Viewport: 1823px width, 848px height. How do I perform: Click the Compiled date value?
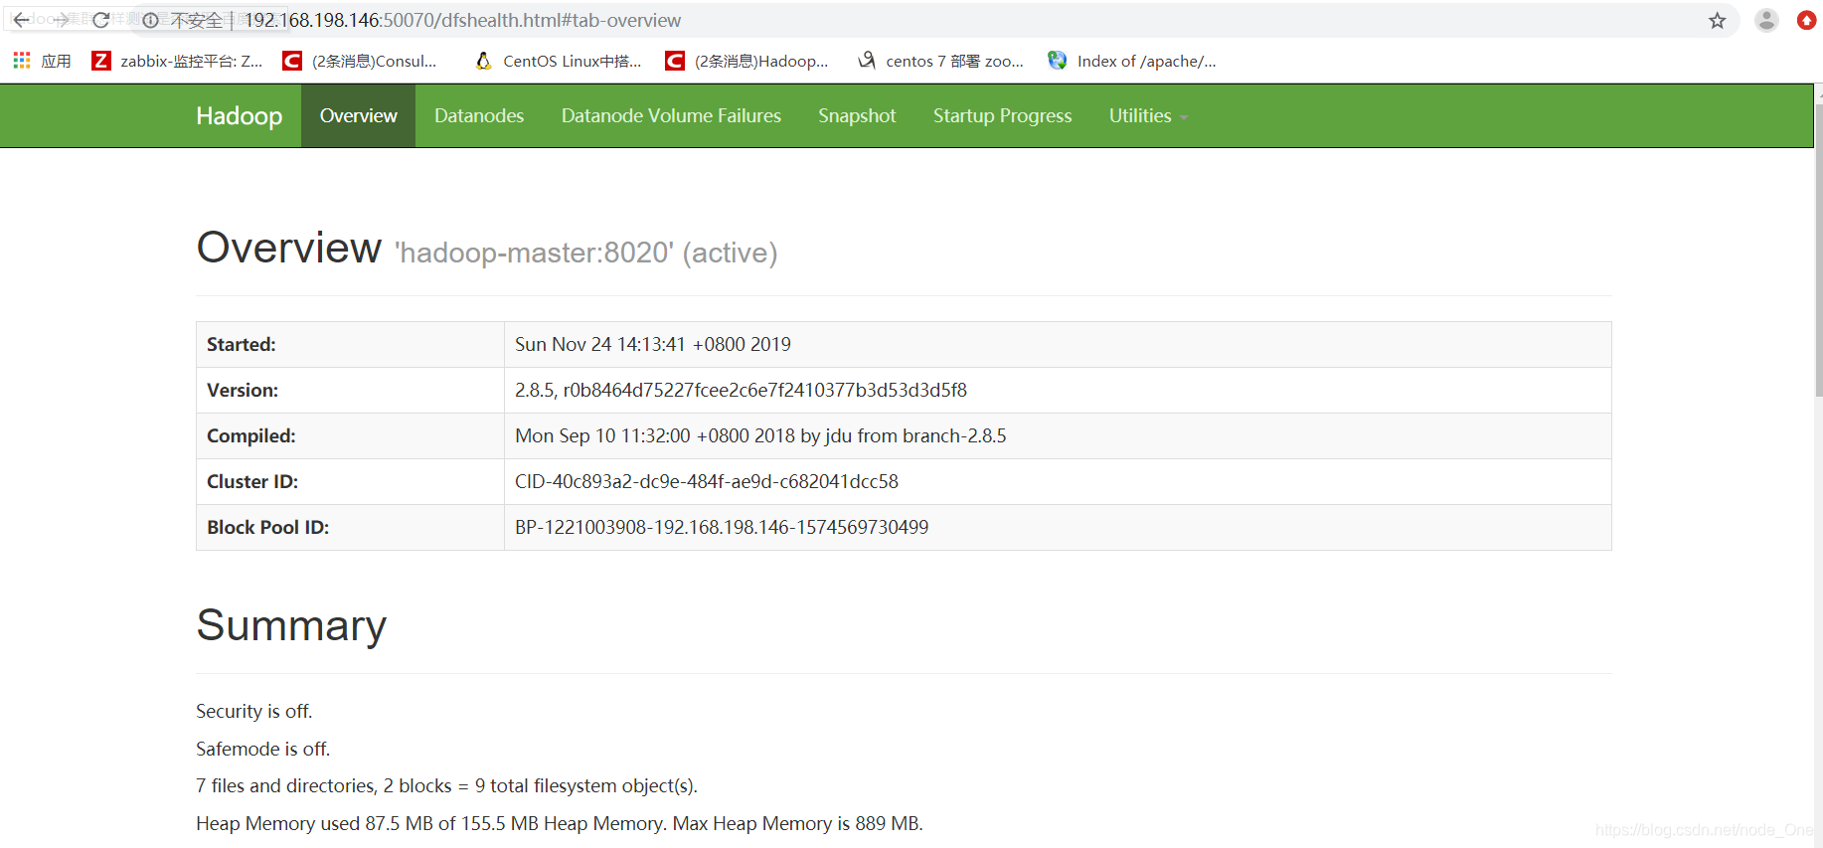tap(760, 435)
